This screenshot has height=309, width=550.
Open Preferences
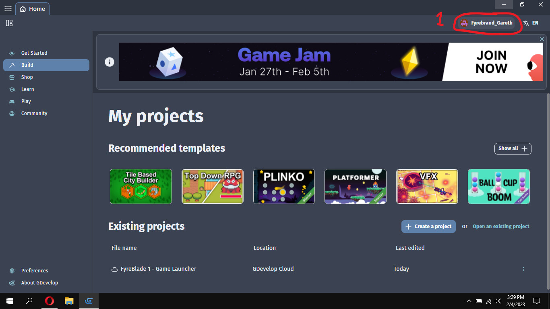pos(46,271)
